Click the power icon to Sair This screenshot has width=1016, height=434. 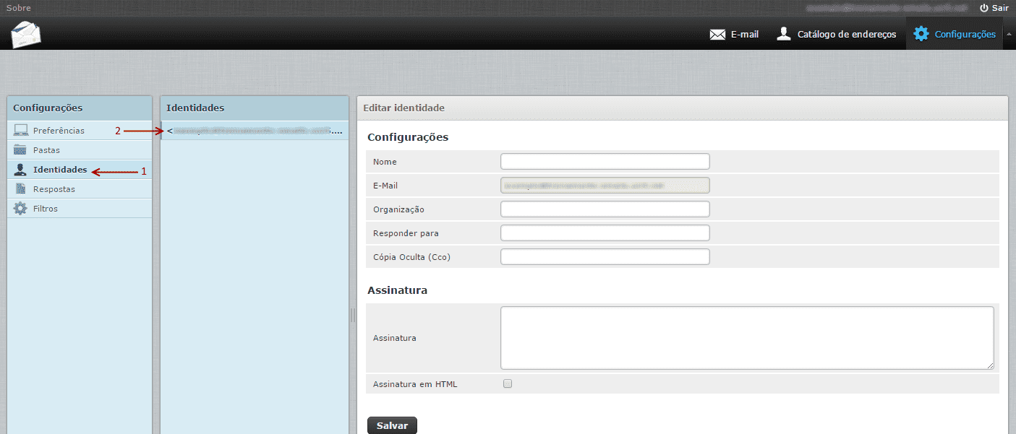pyautogui.click(x=983, y=8)
